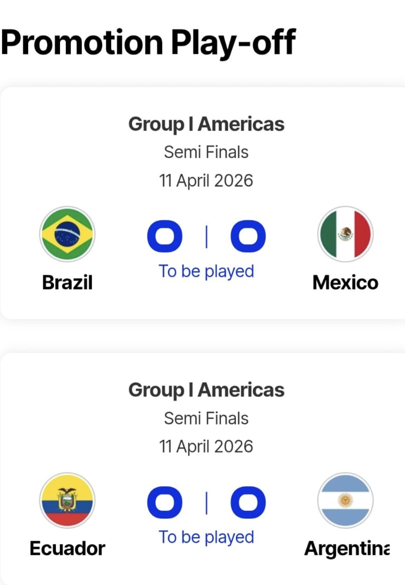
Task: Click "To be played" under Brazil–Mexico score
Action: (206, 271)
